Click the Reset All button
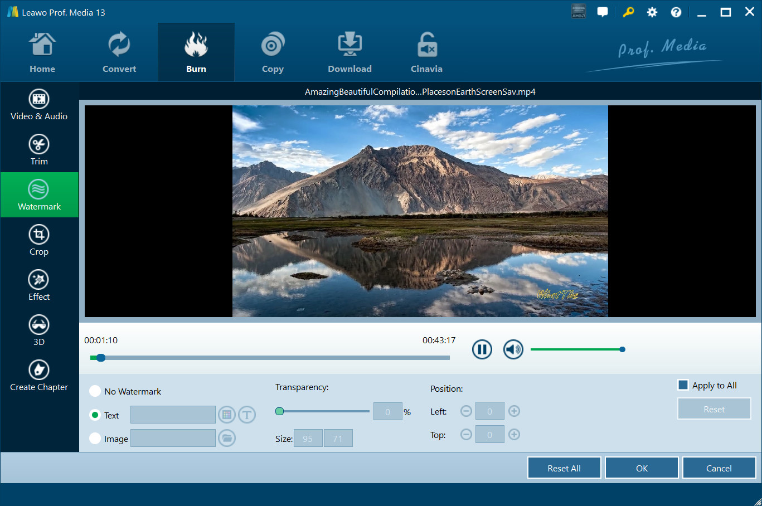 click(564, 468)
